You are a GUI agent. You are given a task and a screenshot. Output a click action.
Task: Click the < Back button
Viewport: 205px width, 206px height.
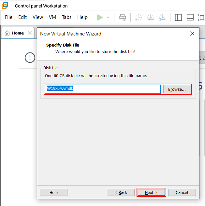point(121,192)
